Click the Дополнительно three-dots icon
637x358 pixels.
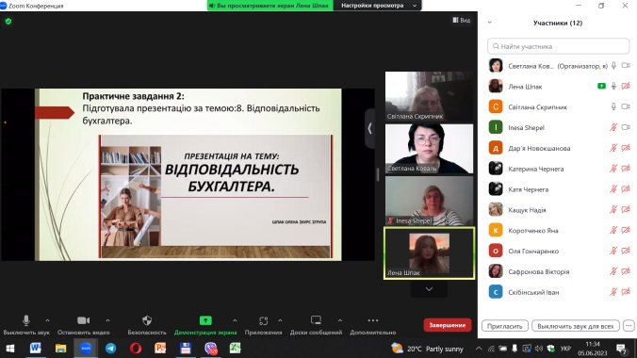373,320
